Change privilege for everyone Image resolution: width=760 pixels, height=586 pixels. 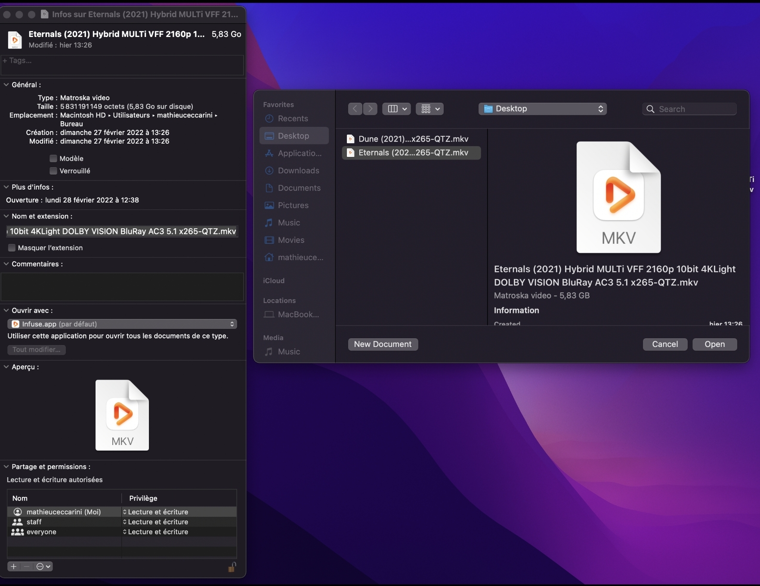click(156, 532)
